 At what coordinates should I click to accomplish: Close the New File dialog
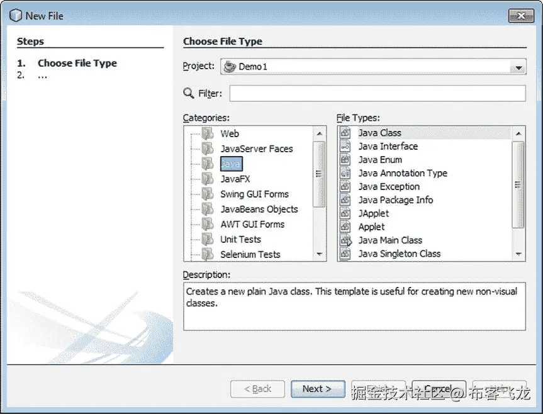[521, 16]
